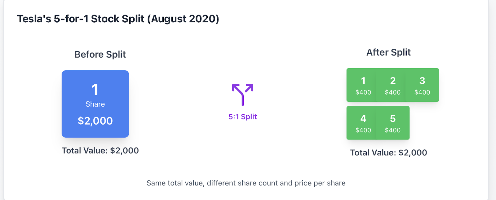Click the $400 price in share 1
496x200 pixels.
(363, 92)
